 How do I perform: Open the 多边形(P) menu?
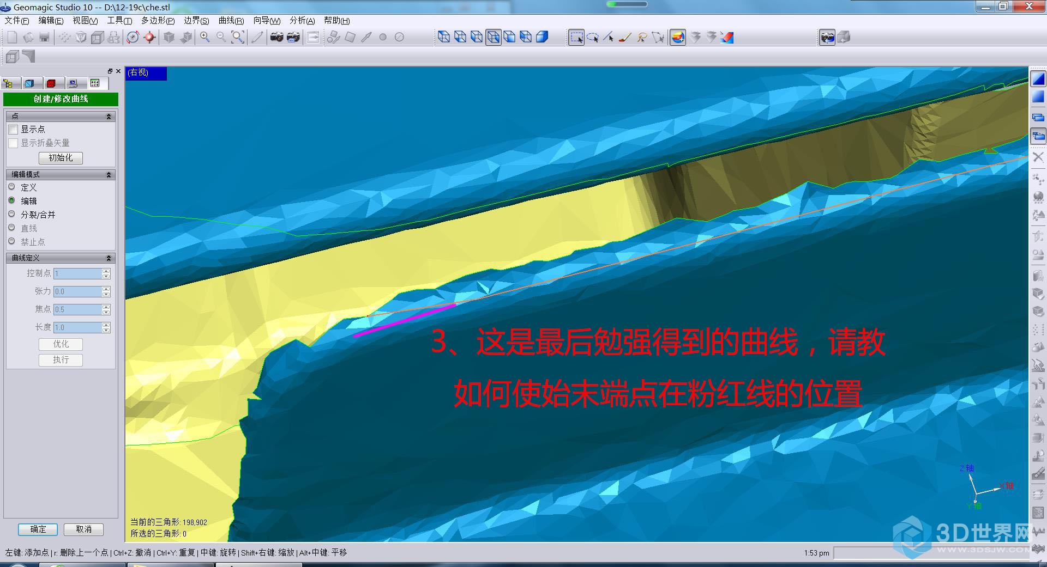coord(158,21)
